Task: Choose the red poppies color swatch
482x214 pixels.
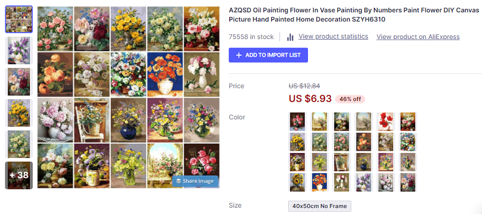Action: pos(385,121)
